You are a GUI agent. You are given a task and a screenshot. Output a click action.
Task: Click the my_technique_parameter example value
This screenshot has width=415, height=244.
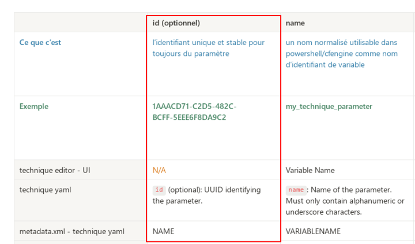[329, 106]
